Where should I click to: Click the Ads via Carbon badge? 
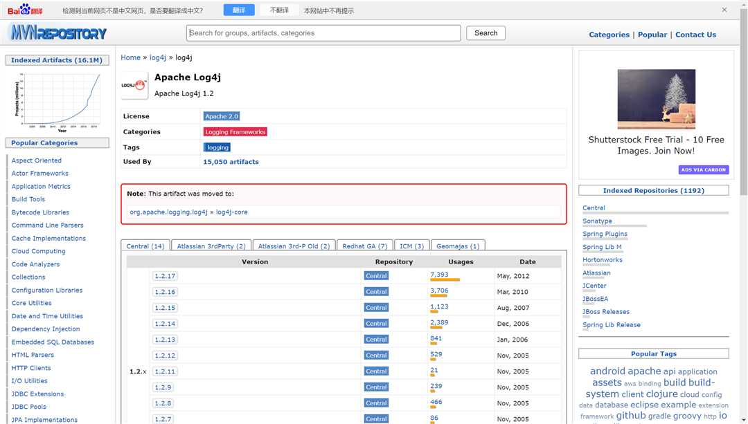[703, 169]
